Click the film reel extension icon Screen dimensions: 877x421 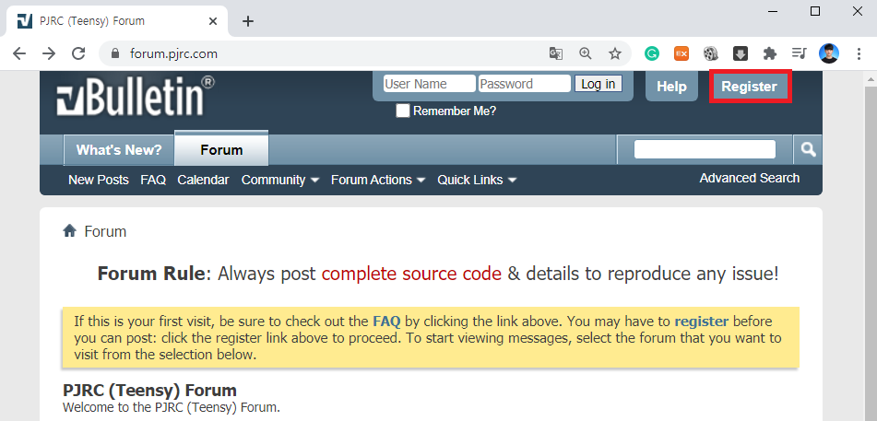(x=711, y=53)
